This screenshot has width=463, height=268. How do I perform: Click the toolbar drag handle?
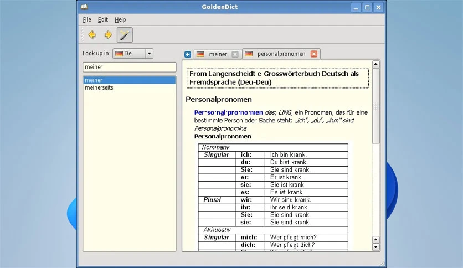coord(83,35)
